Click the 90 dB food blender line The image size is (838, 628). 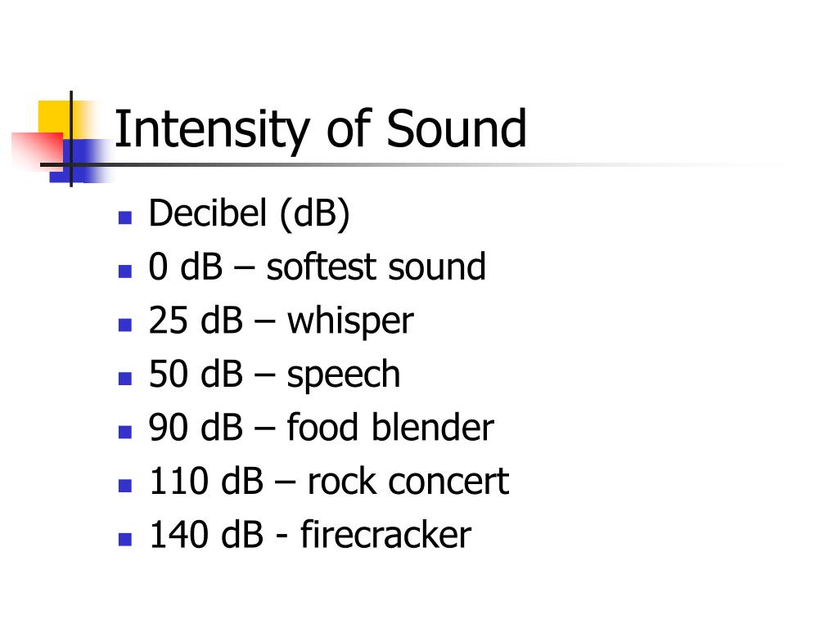click(x=321, y=427)
